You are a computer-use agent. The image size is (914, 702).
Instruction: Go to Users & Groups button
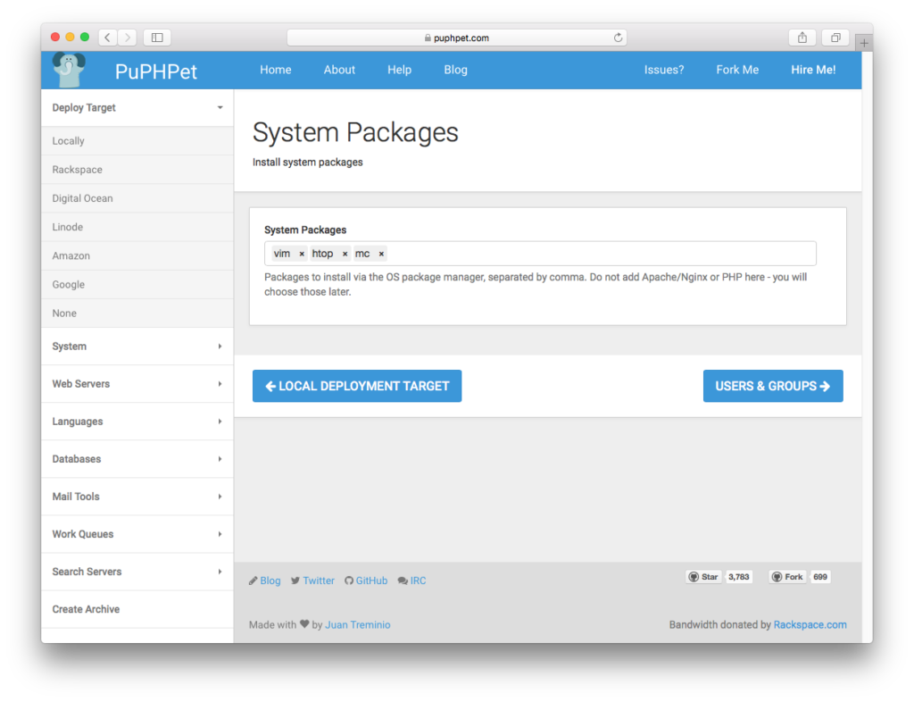(x=773, y=386)
